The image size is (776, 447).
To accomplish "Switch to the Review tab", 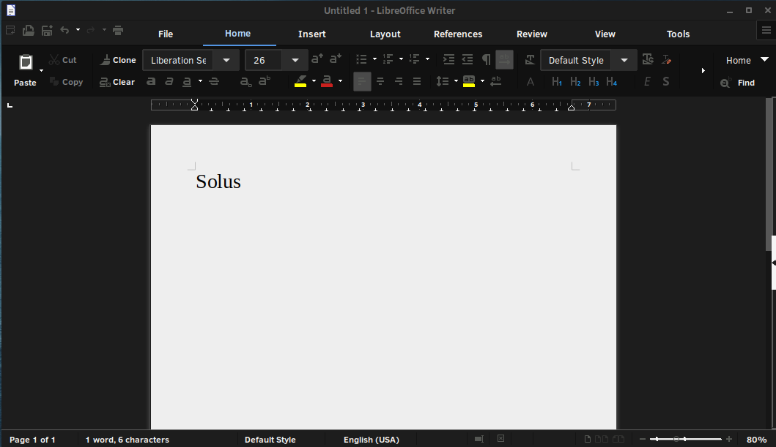I will pos(531,34).
